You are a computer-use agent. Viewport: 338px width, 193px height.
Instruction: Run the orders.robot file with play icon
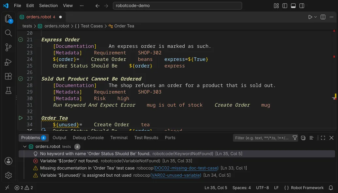310,17
